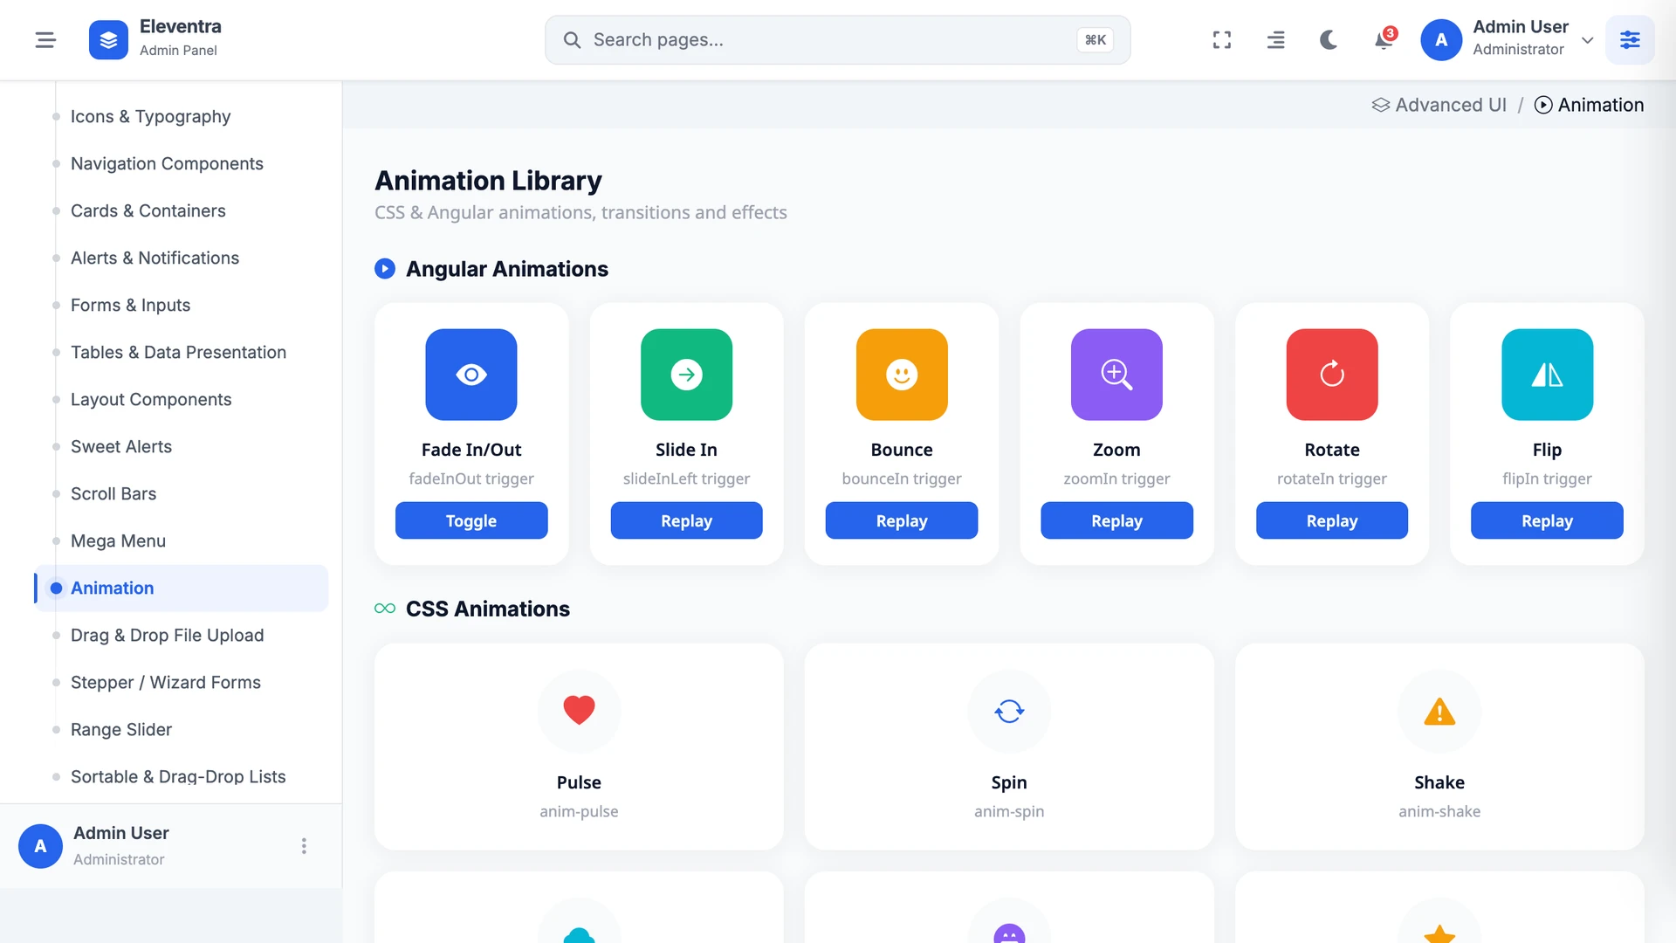The image size is (1676, 943).
Task: Select the bounceIn trigger label
Action: (x=902, y=478)
